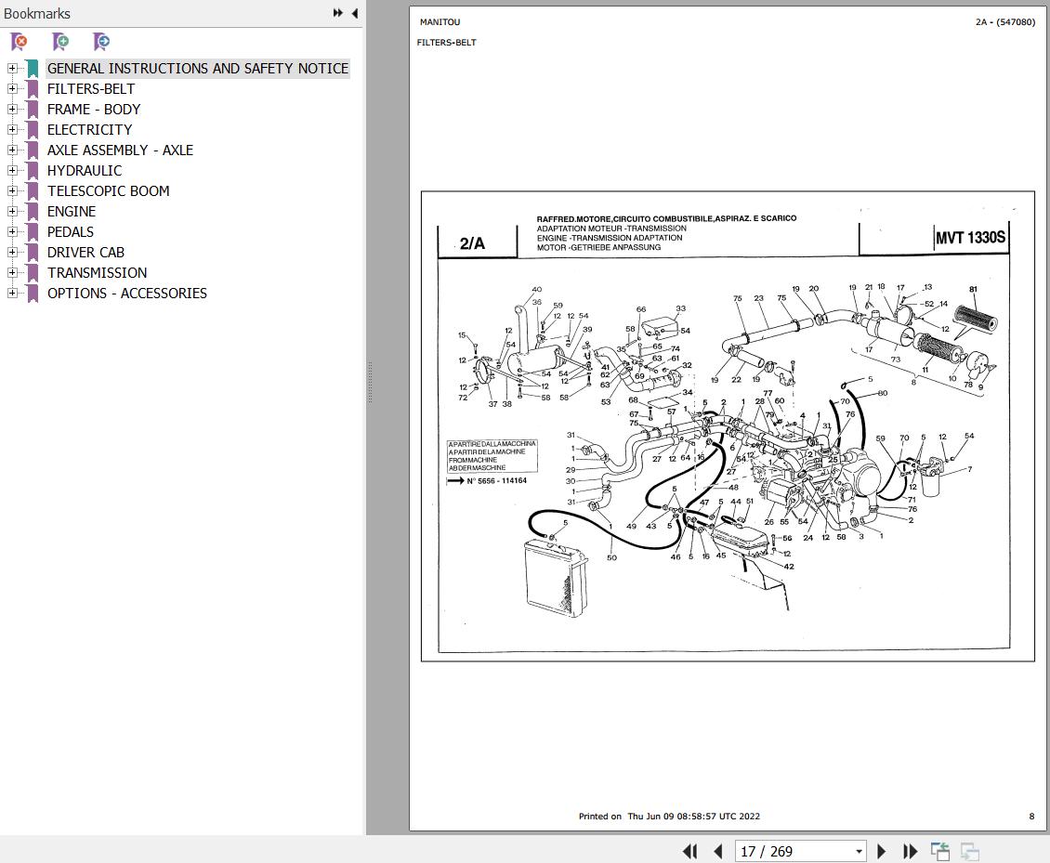Expand the HYDRAULIC bookmark node
The image size is (1050, 863).
coord(12,170)
